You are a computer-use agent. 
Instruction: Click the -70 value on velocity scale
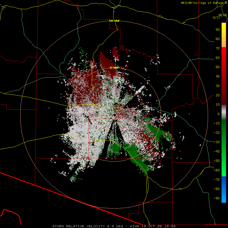click(x=217, y=180)
